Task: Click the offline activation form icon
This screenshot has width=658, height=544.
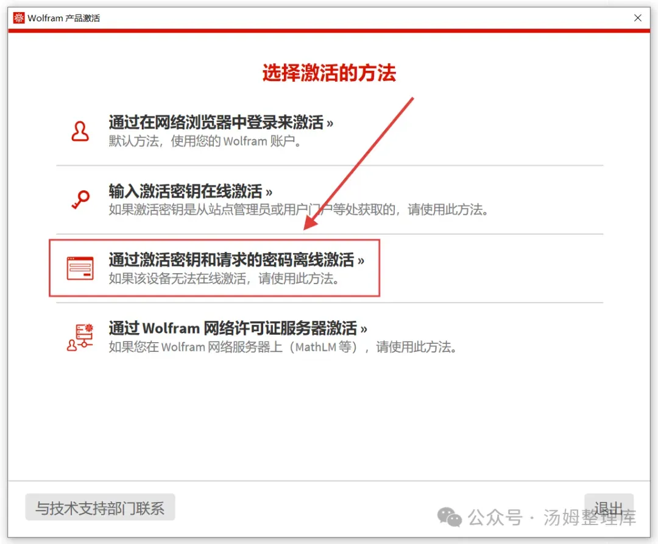Action: [x=80, y=268]
